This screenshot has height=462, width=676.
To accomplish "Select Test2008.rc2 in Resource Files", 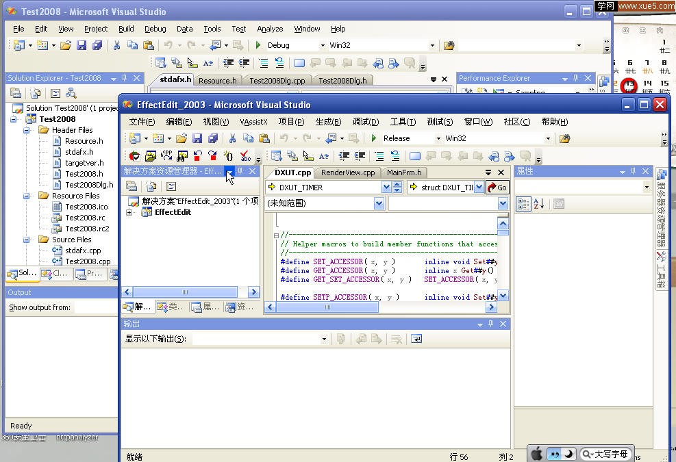I will (x=87, y=229).
